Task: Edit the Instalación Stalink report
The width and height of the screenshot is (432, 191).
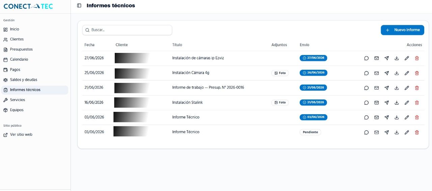Action: (x=407, y=103)
